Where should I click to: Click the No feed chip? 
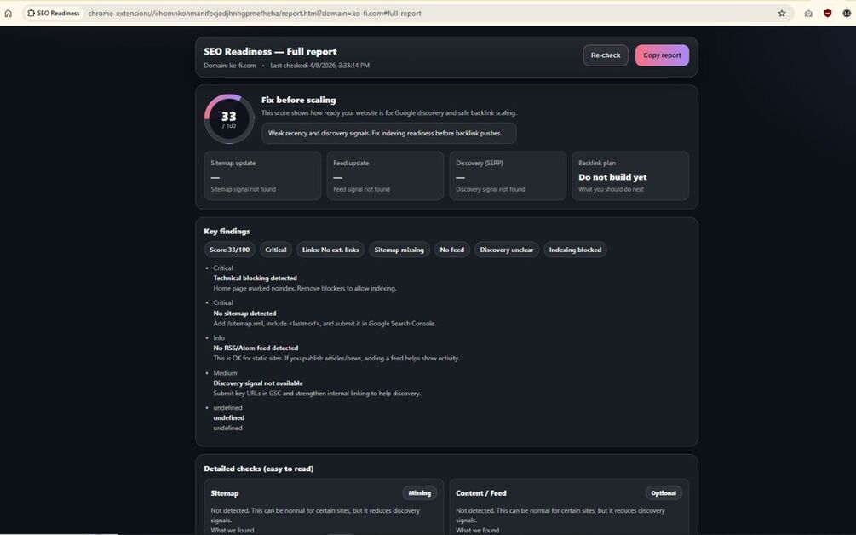[452, 250]
